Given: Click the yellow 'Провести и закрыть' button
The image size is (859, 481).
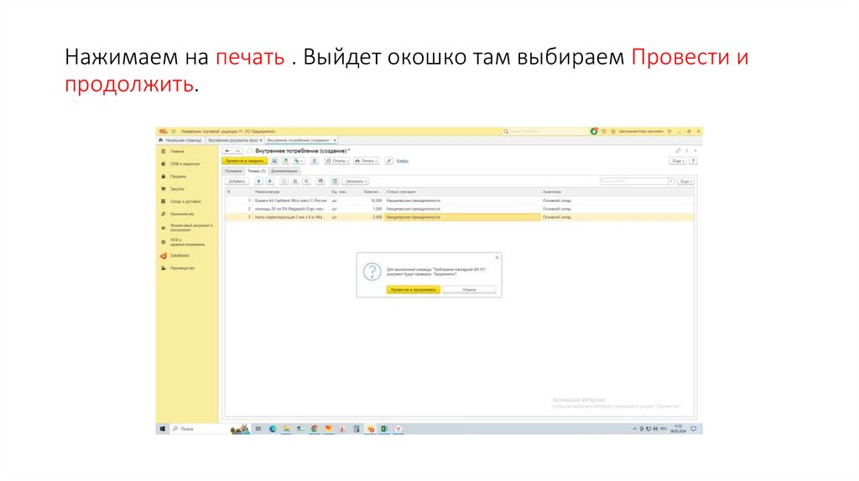Looking at the screenshot, I should coord(244,161).
